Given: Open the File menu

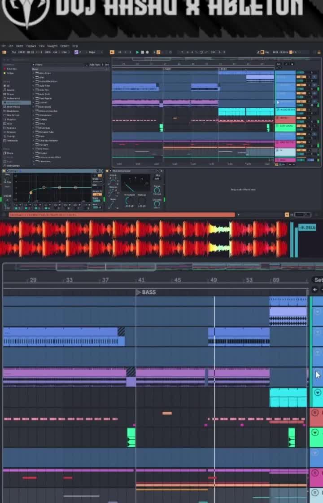Looking at the screenshot, I should pyautogui.click(x=3, y=46).
